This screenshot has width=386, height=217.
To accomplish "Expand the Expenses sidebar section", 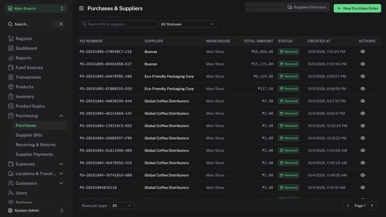I will point(36,164).
